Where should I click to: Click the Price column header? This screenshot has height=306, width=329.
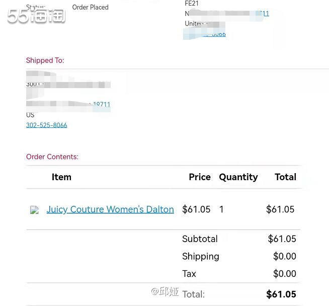tap(200, 177)
